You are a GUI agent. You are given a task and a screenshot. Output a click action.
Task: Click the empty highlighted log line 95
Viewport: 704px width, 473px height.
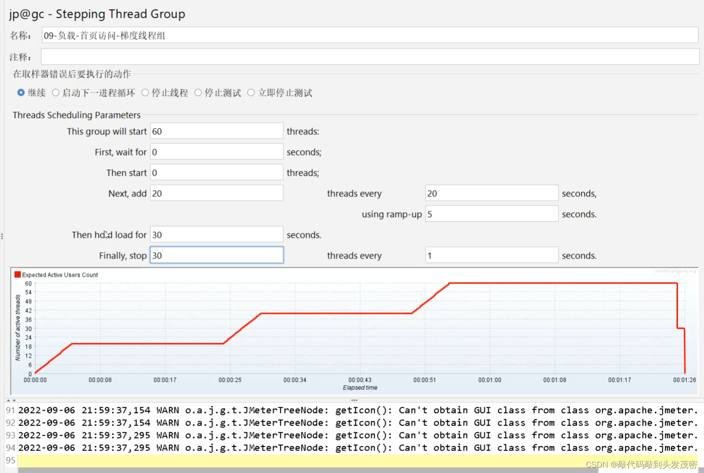[358, 460]
